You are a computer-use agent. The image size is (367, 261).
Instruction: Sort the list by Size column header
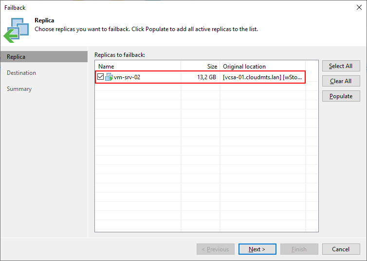[200, 66]
